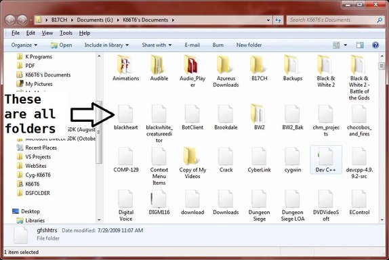Image resolution: width=389 pixels, height=260 pixels.
Task: Click navigation pane scroll up arrow
Action: [x=99, y=56]
